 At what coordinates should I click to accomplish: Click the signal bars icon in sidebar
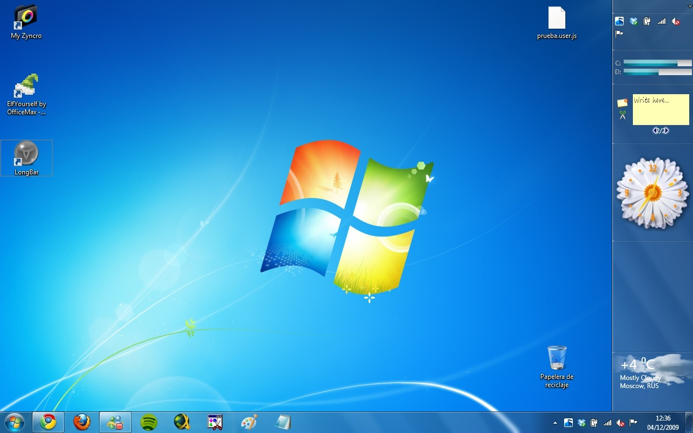[x=662, y=21]
